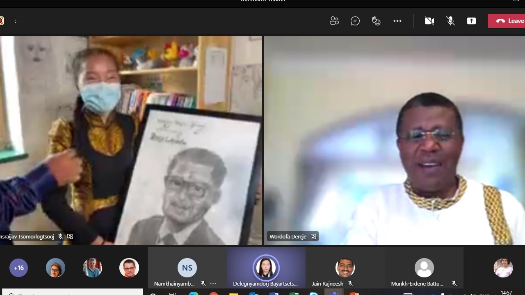Unmute the microphone

(x=450, y=21)
